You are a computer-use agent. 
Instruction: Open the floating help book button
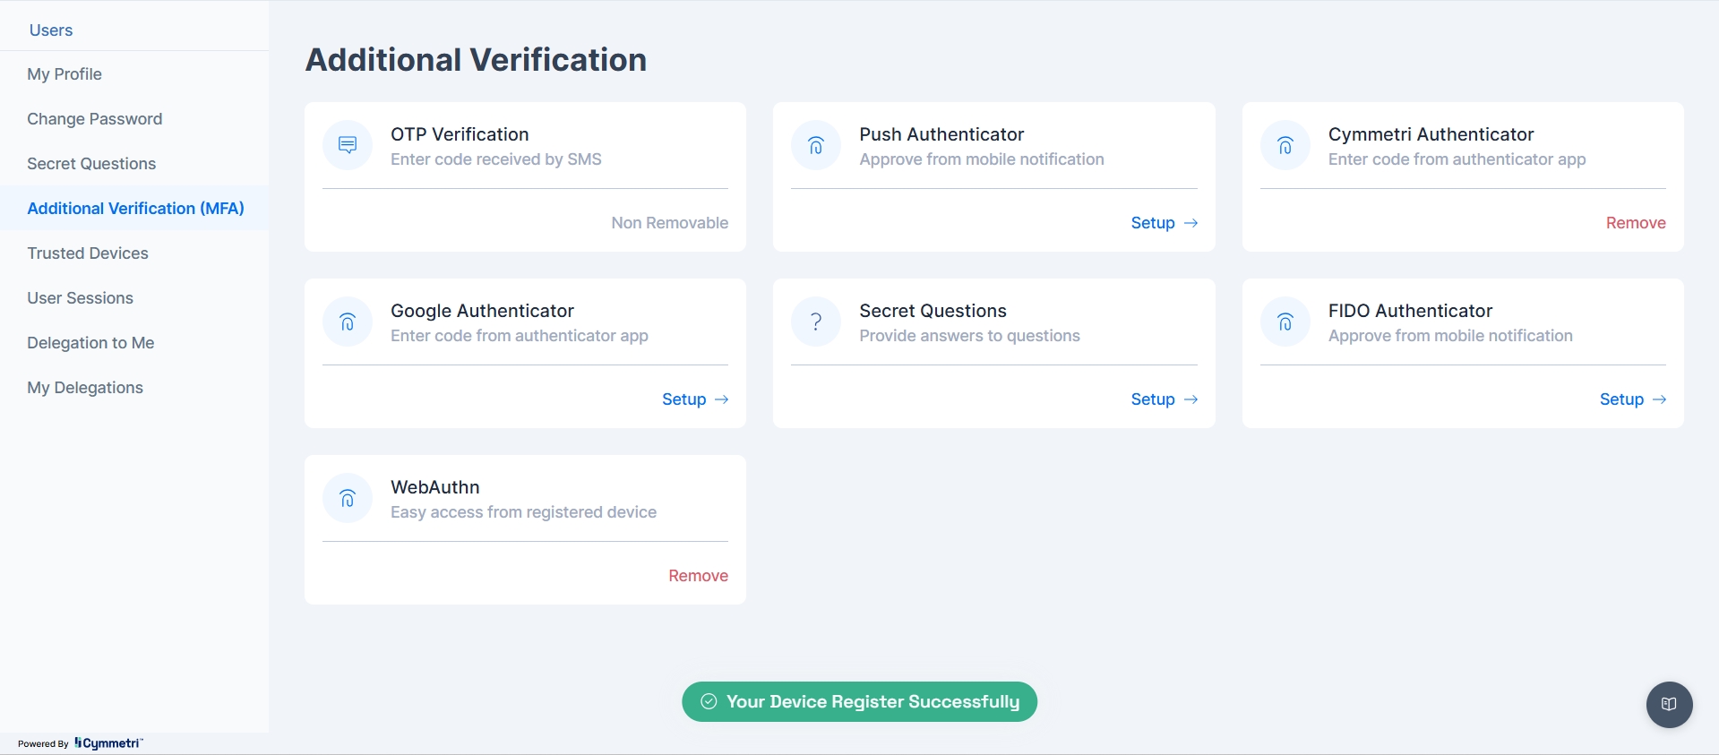click(x=1669, y=705)
